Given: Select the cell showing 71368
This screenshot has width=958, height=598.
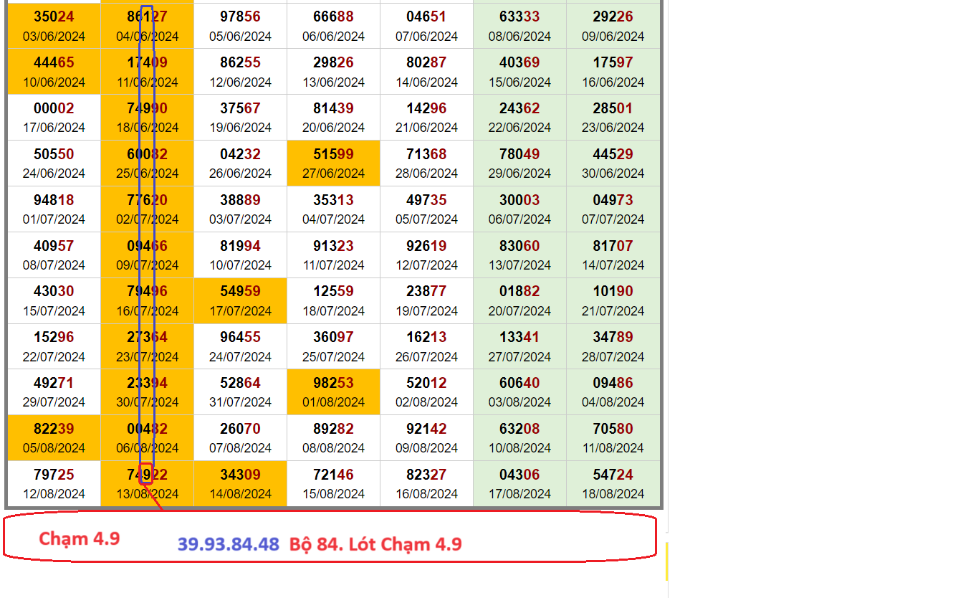Looking at the screenshot, I should [x=426, y=163].
